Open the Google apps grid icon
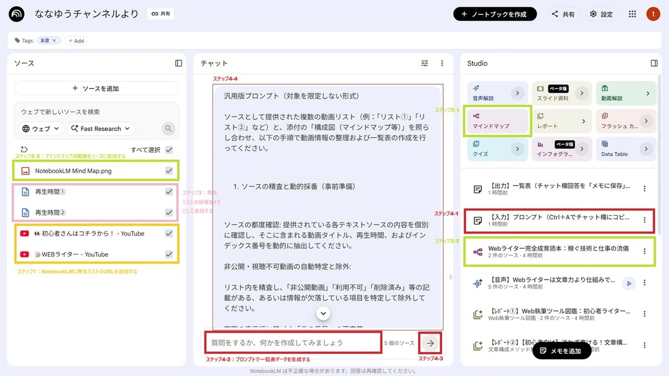 point(632,14)
